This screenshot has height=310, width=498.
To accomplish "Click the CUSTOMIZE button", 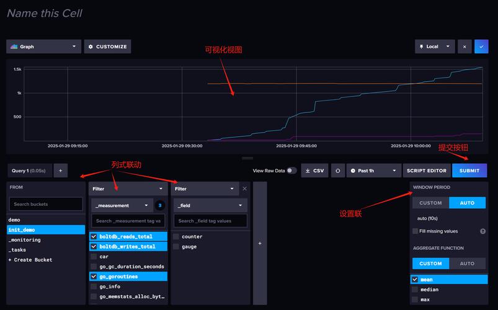I will coord(108,46).
